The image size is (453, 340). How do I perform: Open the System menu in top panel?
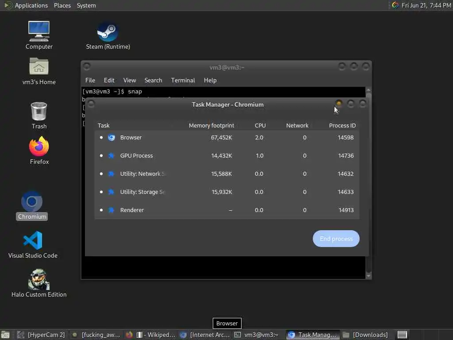click(x=86, y=5)
